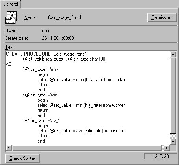Click the Create date label
This screenshot has width=179, height=165.
pos(17,38)
